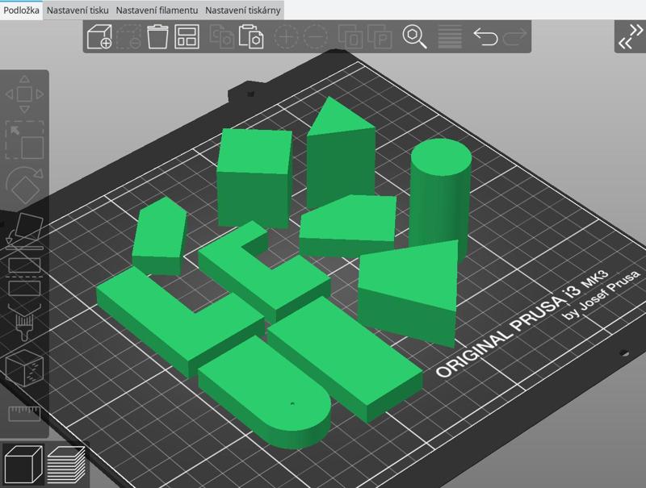The image size is (646, 488).
Task: Select the Place on face tool
Action: coord(24,231)
